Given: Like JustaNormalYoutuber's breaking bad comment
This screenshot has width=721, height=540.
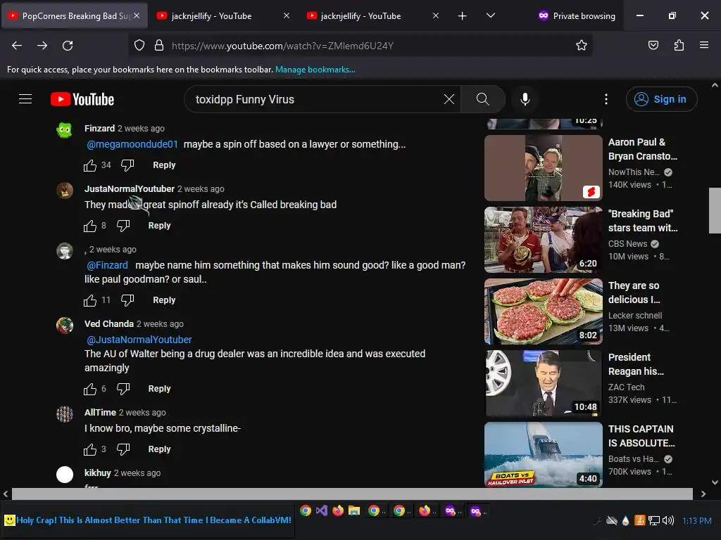Looking at the screenshot, I should tap(90, 226).
